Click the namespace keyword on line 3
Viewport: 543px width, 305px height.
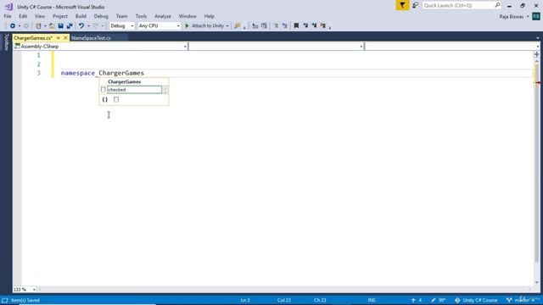coord(78,73)
